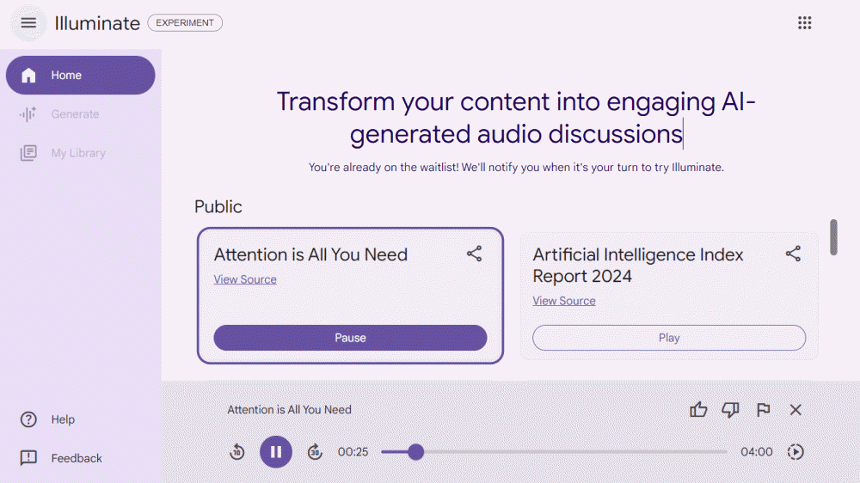Give the audio a thumbs down
This screenshot has height=483, width=860.
[x=730, y=410]
